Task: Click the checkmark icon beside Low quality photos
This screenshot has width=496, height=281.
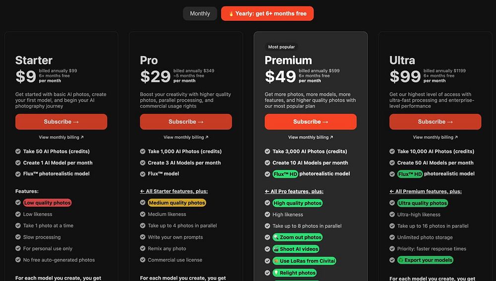Action: (x=18, y=203)
